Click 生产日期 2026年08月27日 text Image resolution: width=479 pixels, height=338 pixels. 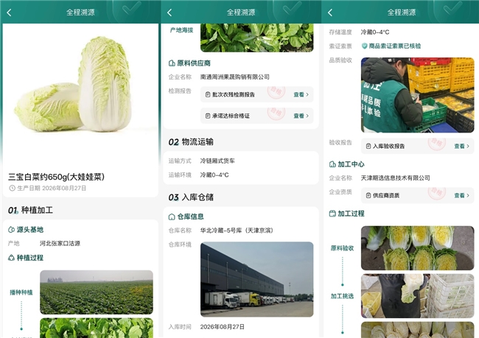click(52, 188)
